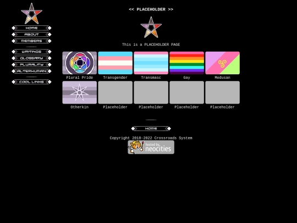Click the "Gay" caption text
Viewport: 297px width, 223px height.
pos(187,78)
